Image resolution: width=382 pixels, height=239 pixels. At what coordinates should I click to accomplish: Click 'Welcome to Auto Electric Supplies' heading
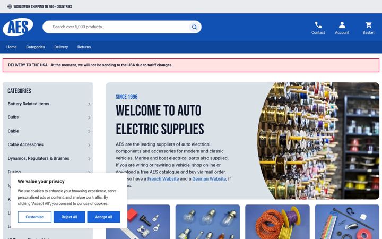pyautogui.click(x=160, y=119)
